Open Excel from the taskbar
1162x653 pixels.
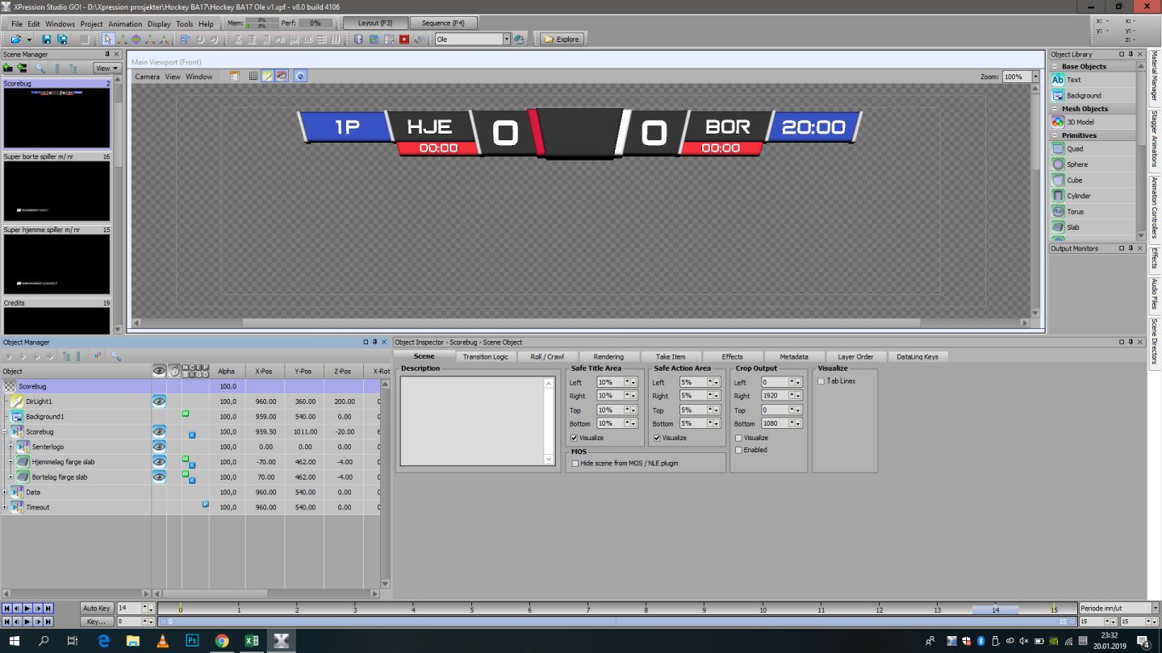click(x=252, y=641)
